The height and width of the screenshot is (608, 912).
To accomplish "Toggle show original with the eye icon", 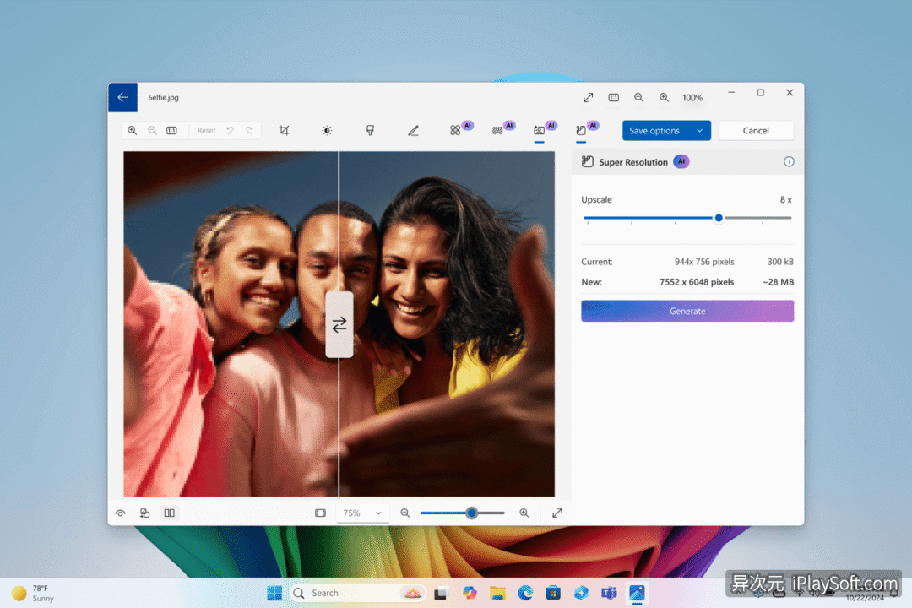I will click(x=121, y=513).
